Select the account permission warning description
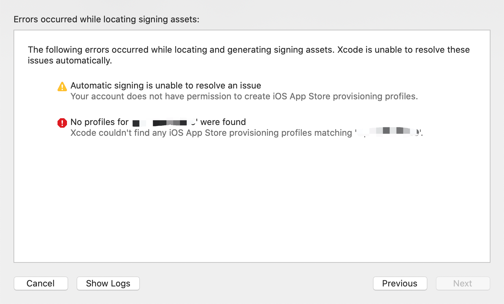 coord(244,96)
